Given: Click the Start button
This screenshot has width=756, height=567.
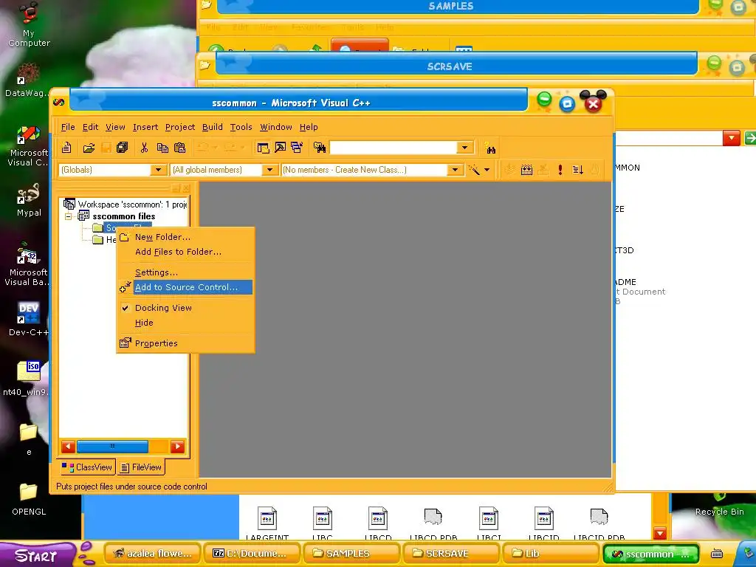Looking at the screenshot, I should pyautogui.click(x=37, y=555).
